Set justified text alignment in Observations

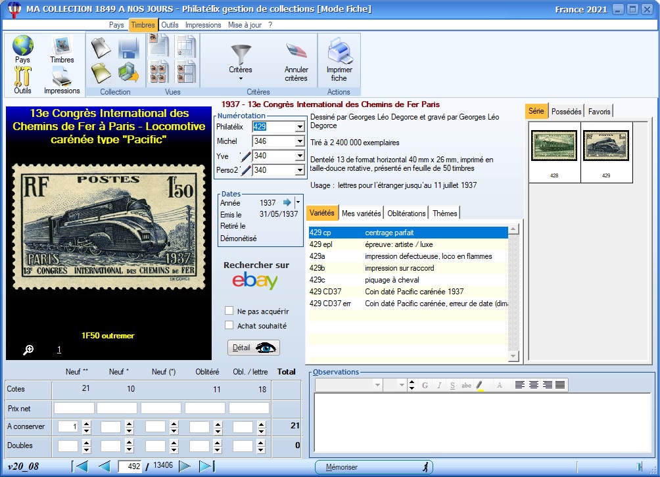[560, 385]
